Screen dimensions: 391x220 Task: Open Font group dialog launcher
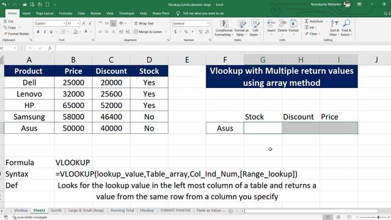93,40
